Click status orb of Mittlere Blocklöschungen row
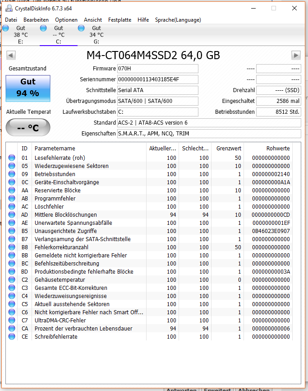308x391 pixels. pyautogui.click(x=12, y=214)
